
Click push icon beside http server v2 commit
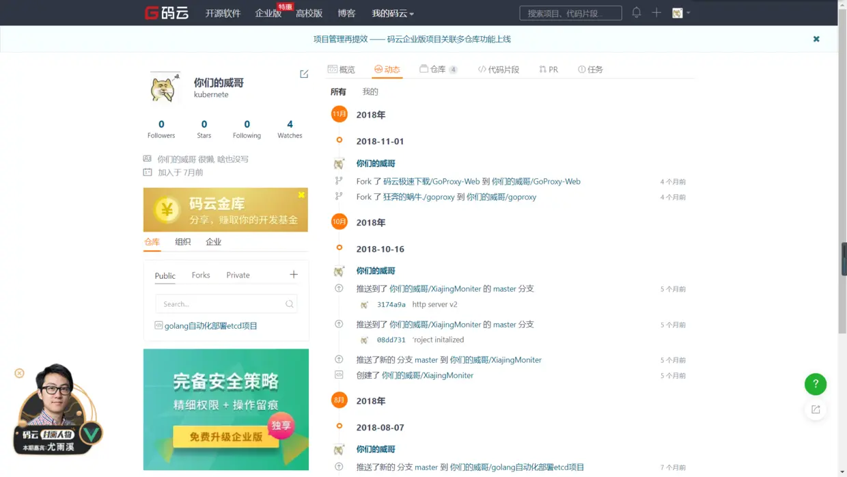pos(339,288)
